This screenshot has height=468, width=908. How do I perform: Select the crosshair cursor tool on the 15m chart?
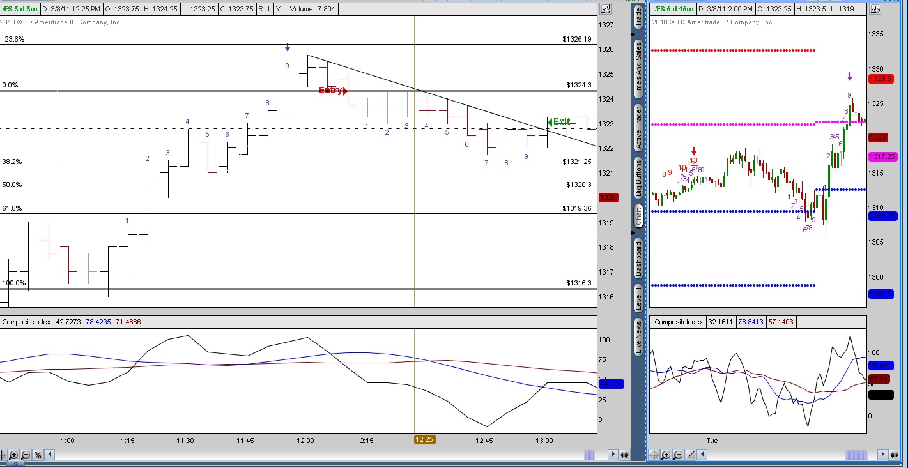click(654, 455)
